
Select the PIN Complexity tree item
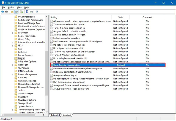[x=26, y=71]
